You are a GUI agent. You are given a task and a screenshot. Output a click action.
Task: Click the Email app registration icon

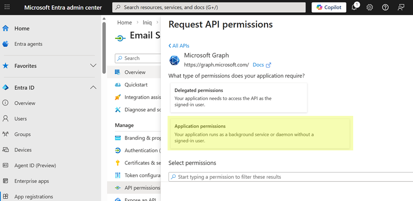point(120,38)
